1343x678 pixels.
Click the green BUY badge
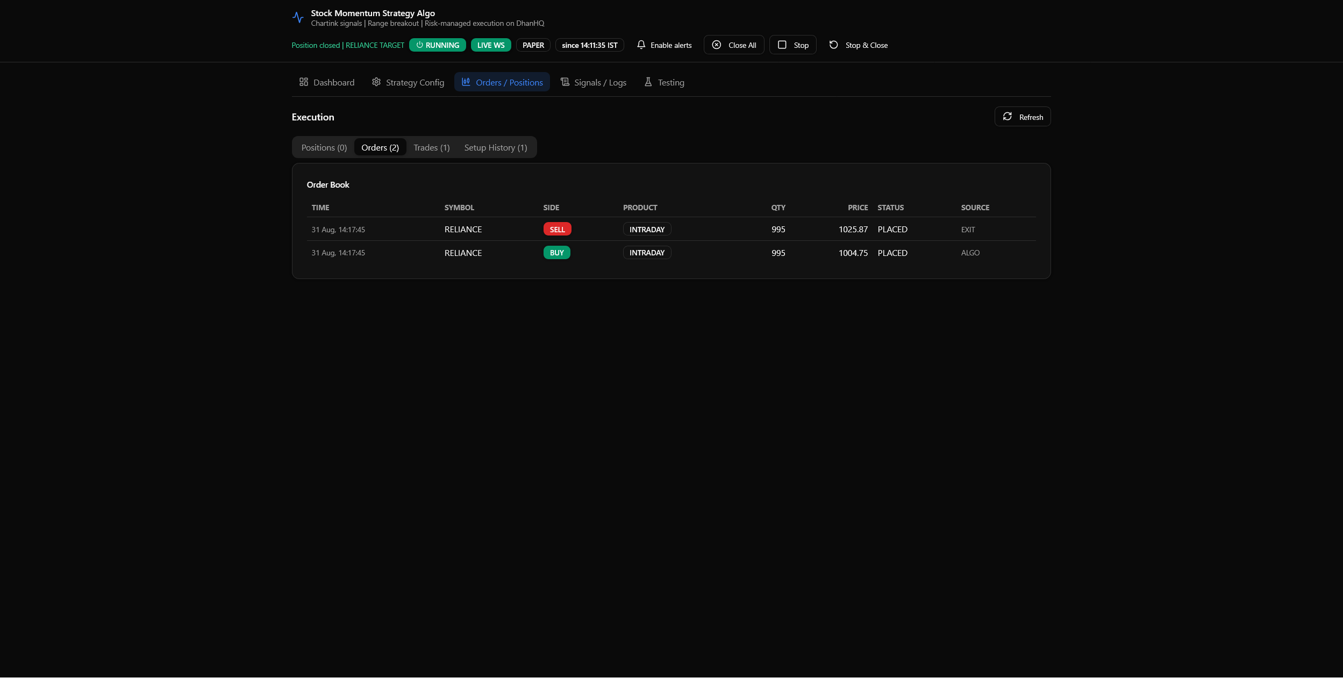point(557,253)
